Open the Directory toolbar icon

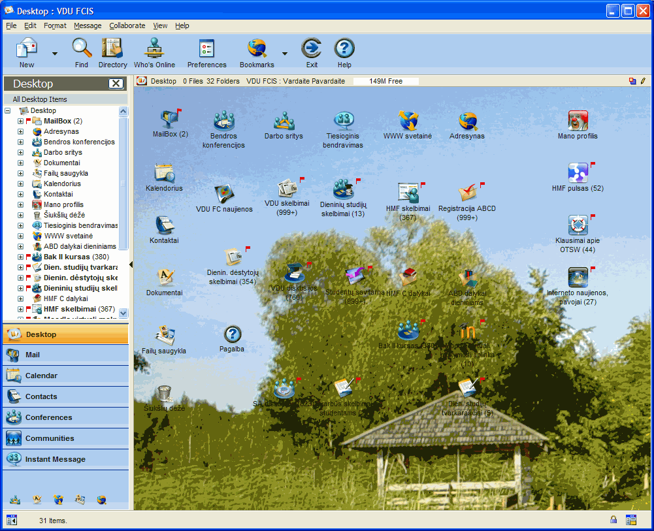point(112,50)
